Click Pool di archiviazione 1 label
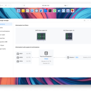This screenshot has height=91, width=91. pyautogui.click(x=46, y=56)
